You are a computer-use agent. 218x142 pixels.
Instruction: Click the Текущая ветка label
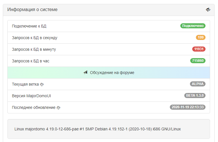coord(25,84)
